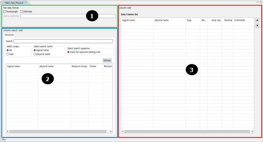Select the All scope option

[x=8, y=50]
